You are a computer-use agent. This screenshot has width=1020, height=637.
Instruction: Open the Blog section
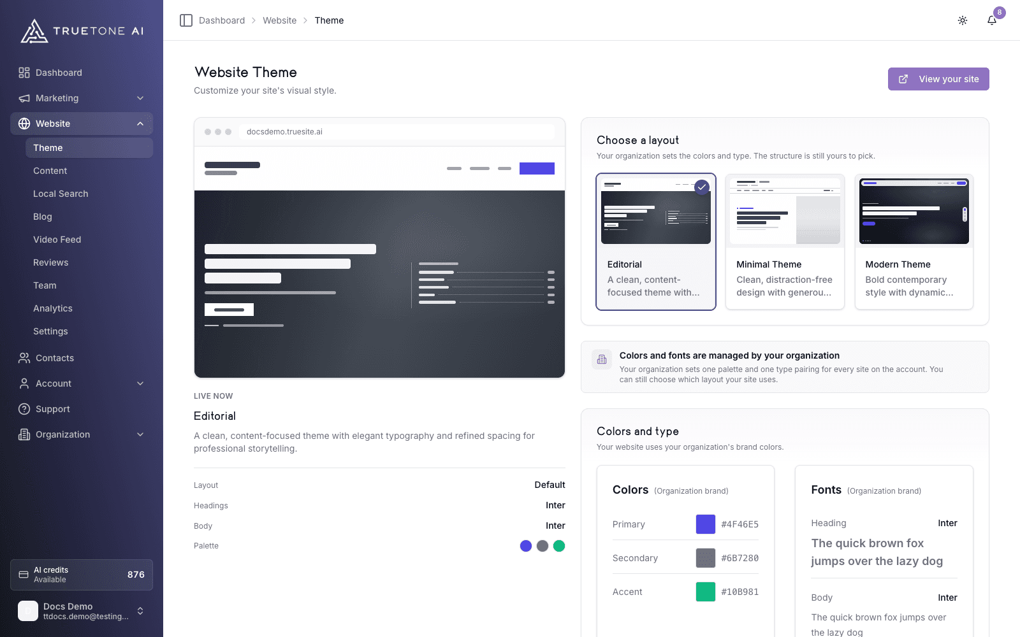point(89,217)
